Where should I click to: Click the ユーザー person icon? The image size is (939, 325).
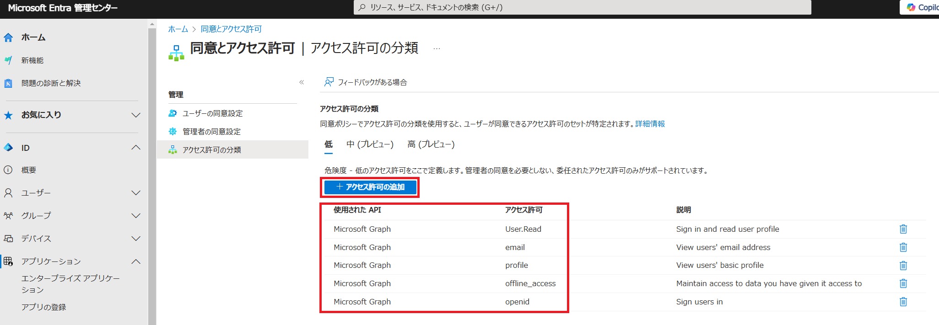click(x=8, y=193)
